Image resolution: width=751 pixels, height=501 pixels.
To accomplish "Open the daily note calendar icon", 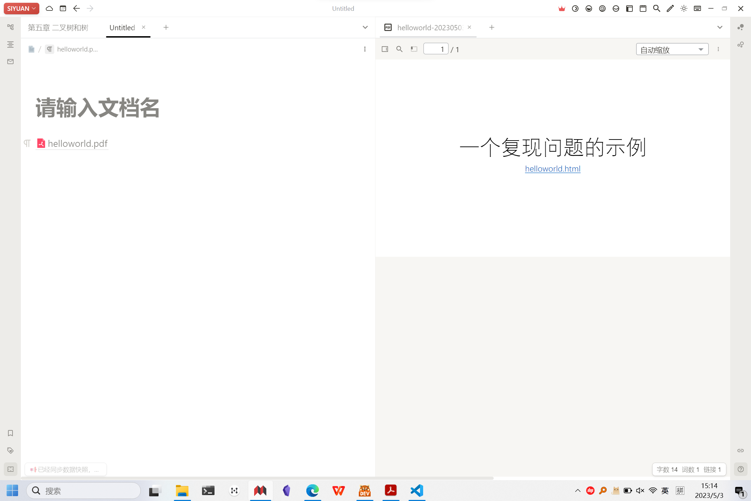I will (63, 8).
